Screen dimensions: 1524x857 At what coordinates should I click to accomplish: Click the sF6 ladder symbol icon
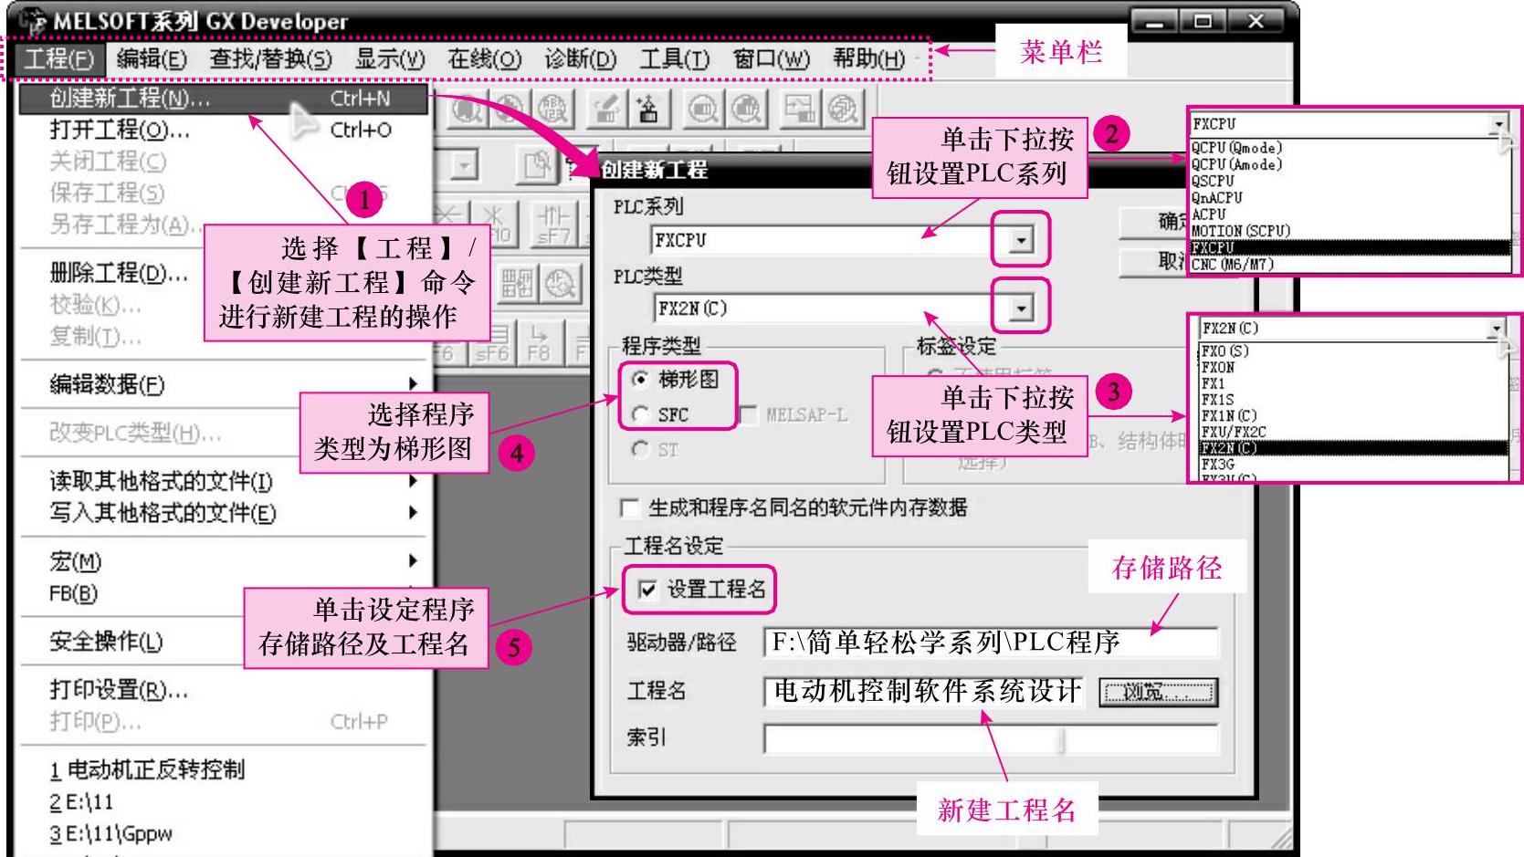pyautogui.click(x=492, y=341)
